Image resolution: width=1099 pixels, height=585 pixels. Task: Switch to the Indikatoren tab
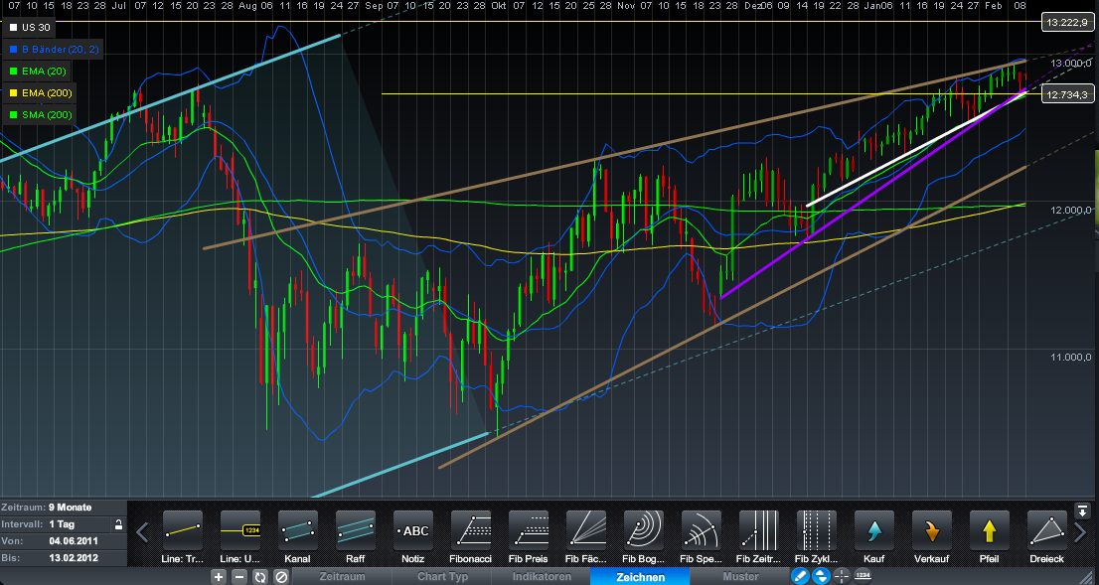pos(542,577)
